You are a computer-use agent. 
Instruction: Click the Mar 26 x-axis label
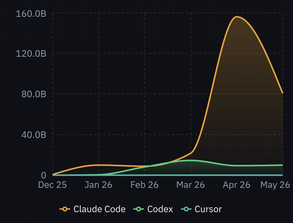(191, 185)
